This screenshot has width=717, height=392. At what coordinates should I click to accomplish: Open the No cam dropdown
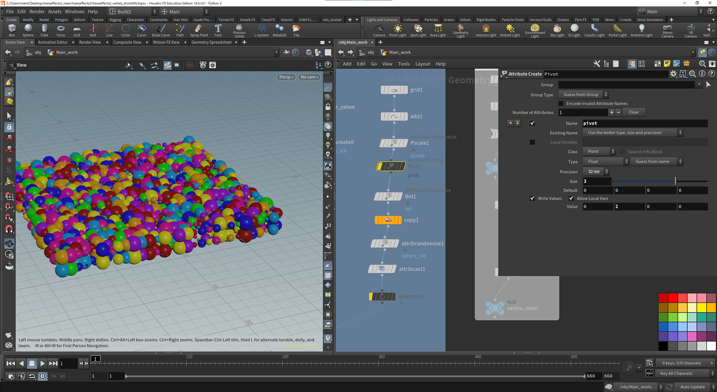[x=309, y=77]
